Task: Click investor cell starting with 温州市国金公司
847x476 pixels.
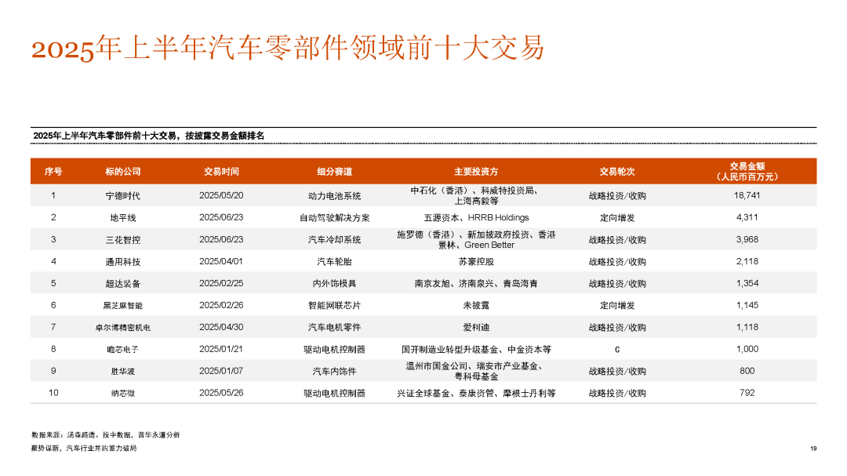Action: coord(476,371)
